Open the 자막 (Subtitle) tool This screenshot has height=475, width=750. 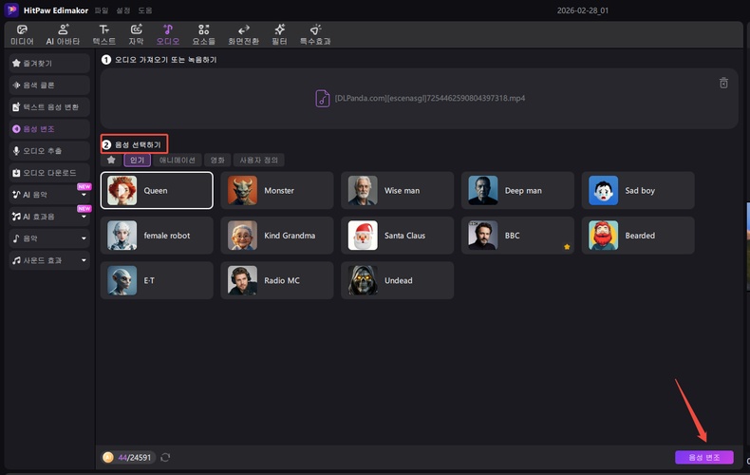136,35
